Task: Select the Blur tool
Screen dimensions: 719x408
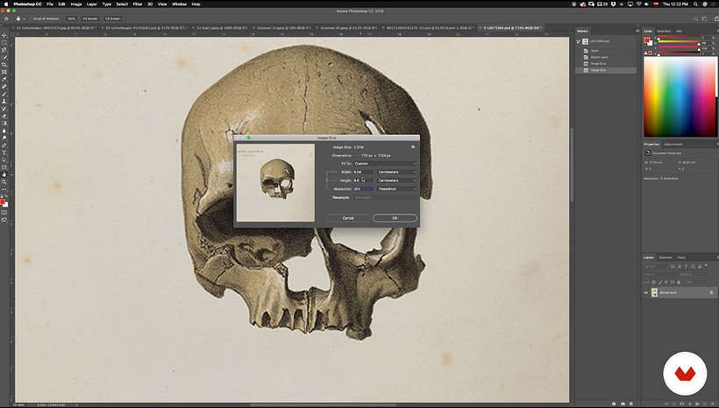Action: pyautogui.click(x=4, y=130)
